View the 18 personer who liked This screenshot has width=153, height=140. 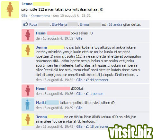tap(99, 126)
